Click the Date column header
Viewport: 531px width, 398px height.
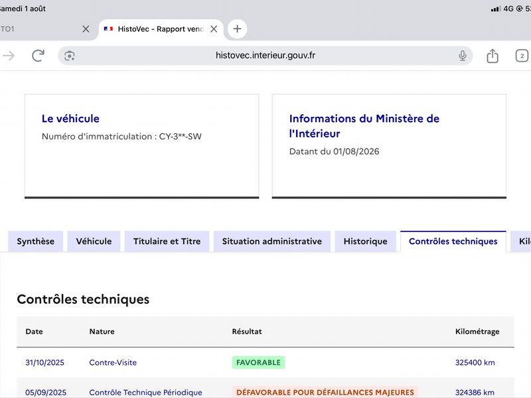[35, 332]
